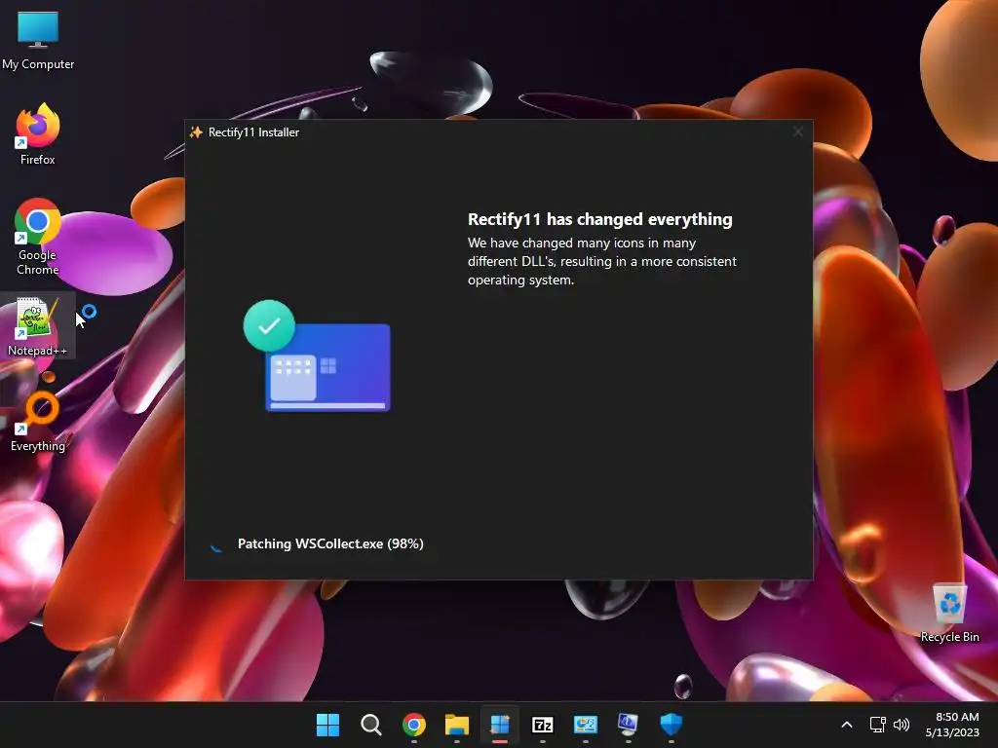Click the Rectify11 Installer title text
The image size is (998, 748).
(x=254, y=132)
